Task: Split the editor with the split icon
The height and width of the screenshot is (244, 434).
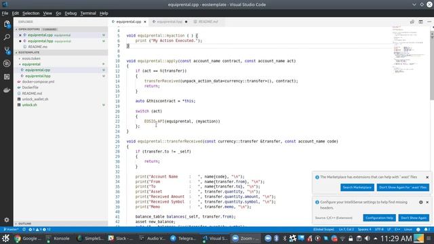Action: coord(420,22)
